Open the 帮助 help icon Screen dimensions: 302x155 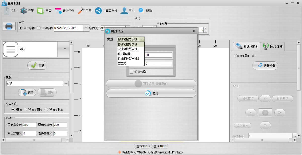tap(141, 11)
